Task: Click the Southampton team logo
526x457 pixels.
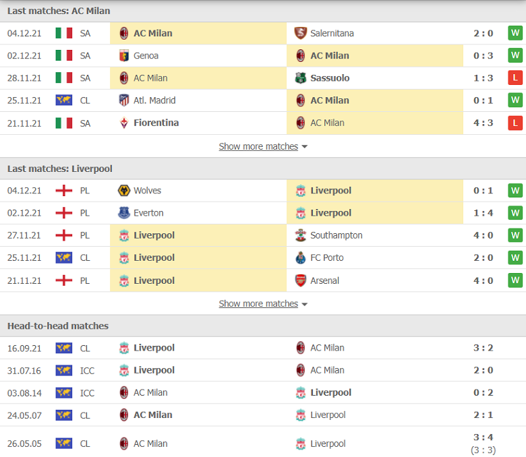Action: [300, 235]
